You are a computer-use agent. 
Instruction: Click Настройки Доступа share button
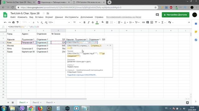(175, 15)
